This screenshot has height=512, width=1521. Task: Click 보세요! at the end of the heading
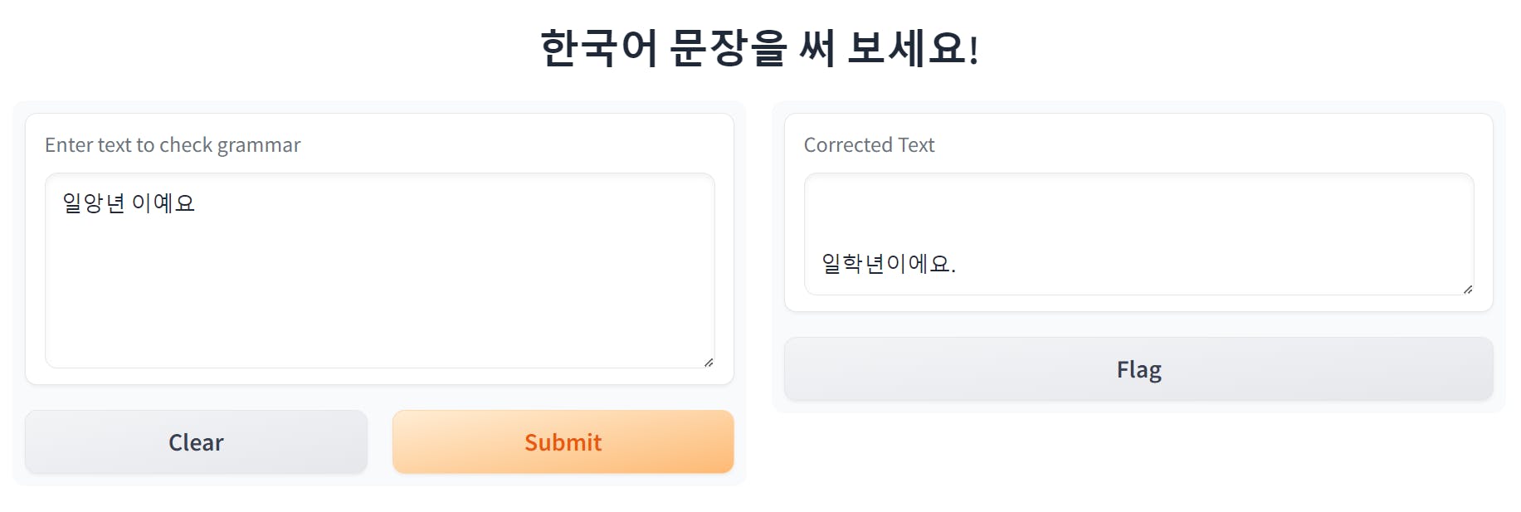913,48
